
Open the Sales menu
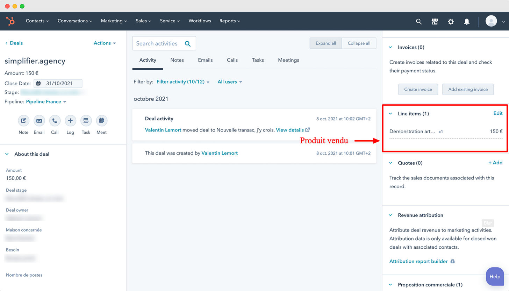coord(144,21)
